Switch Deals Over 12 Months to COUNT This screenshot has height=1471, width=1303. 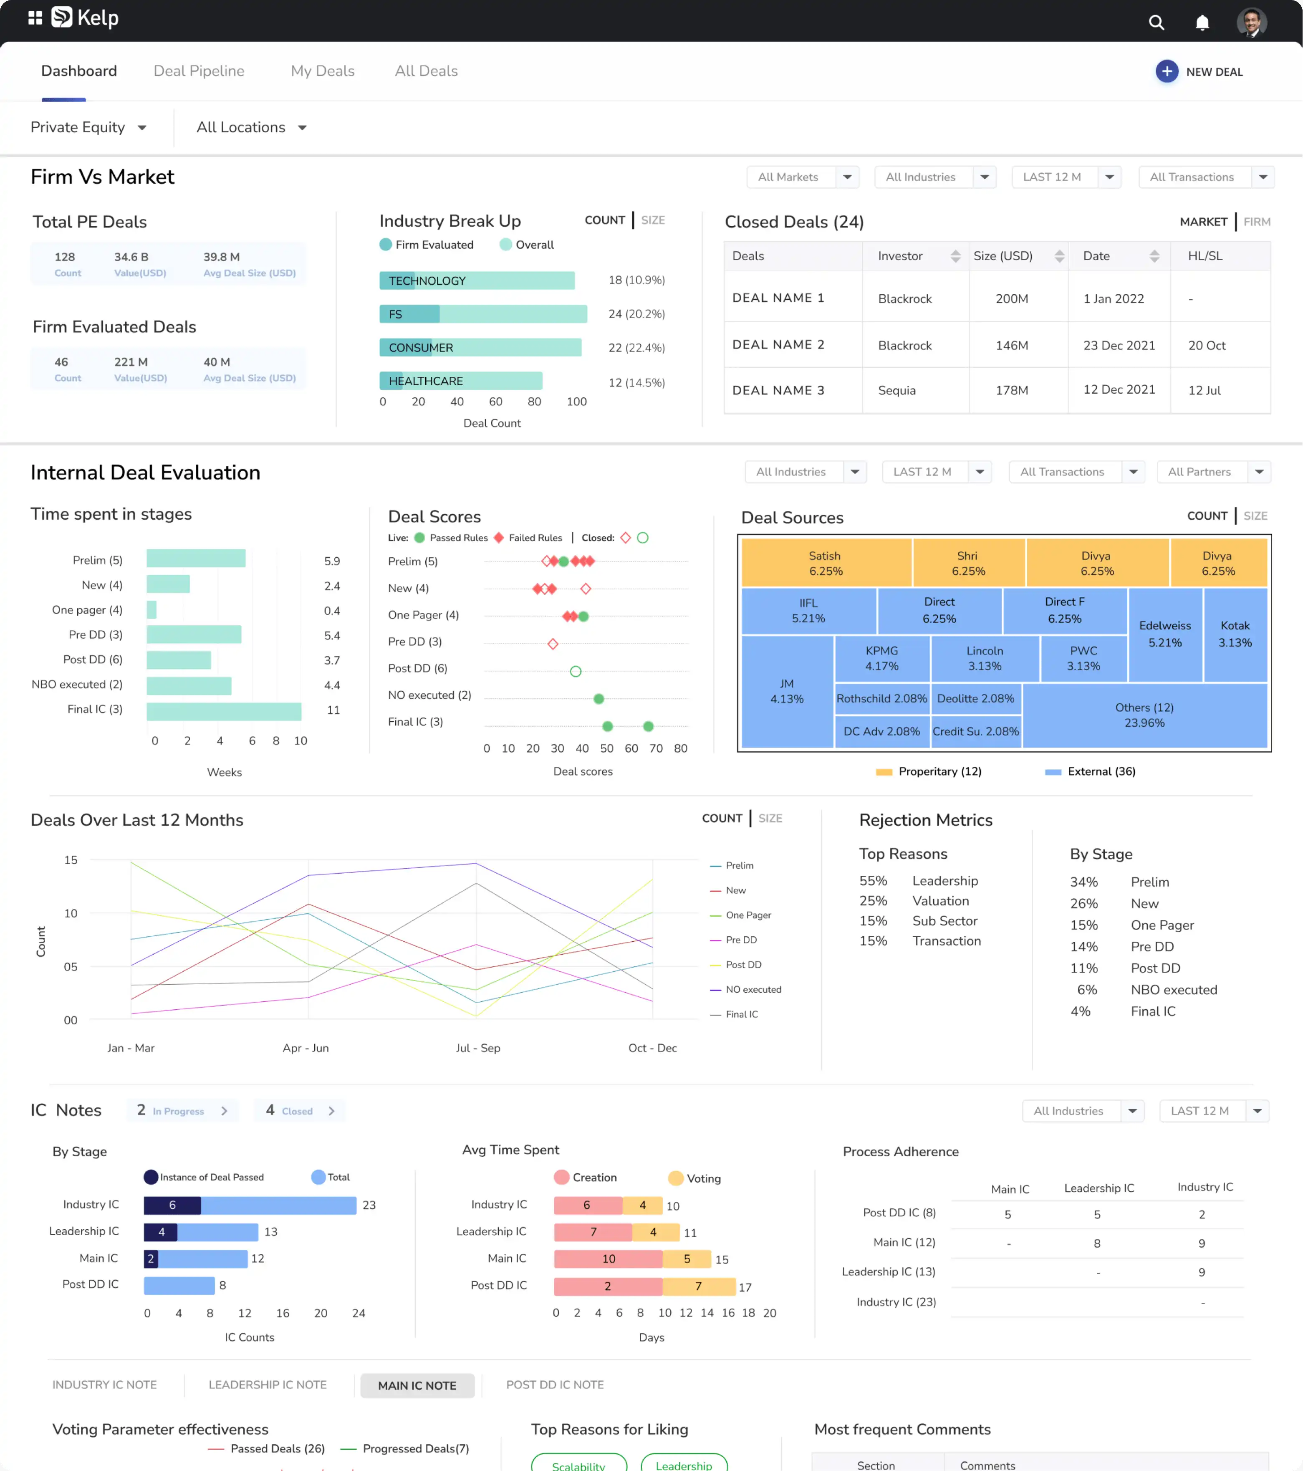(722, 818)
